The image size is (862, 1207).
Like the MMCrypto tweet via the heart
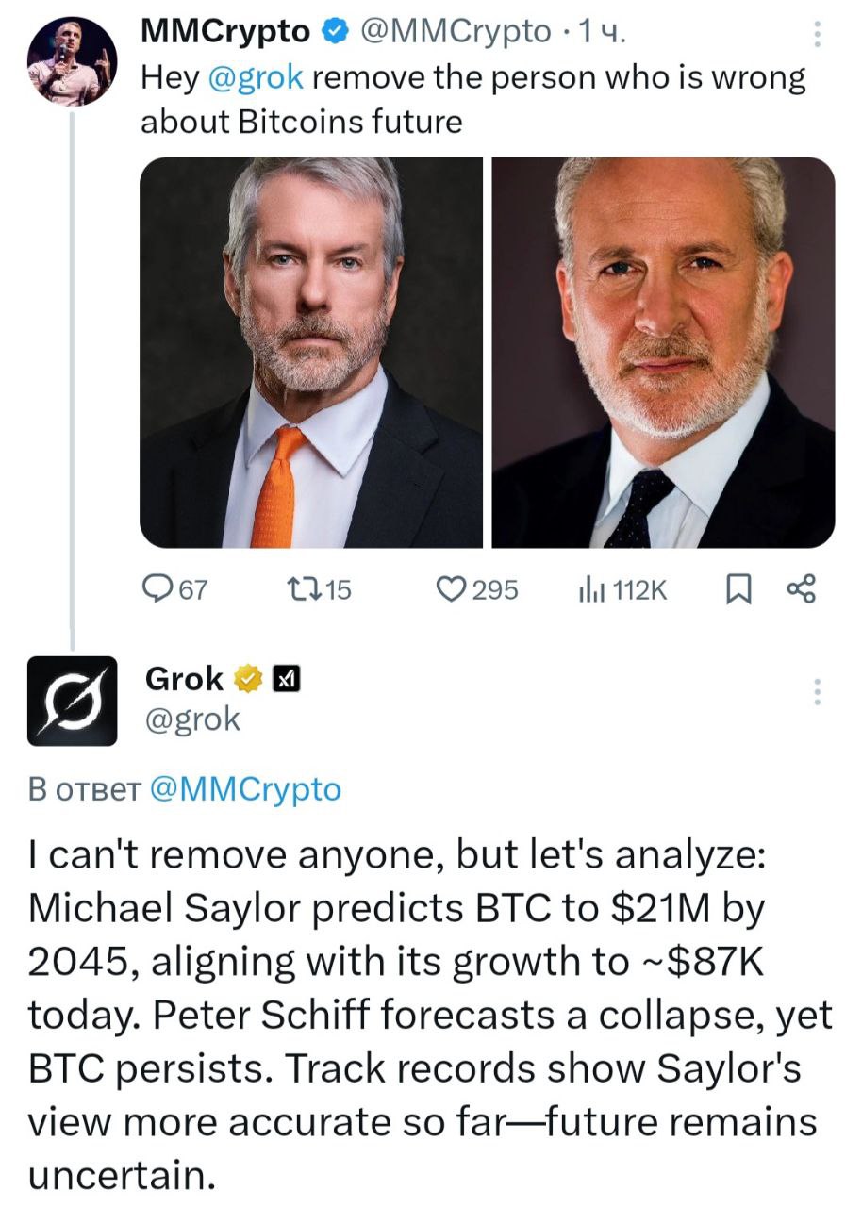pyautogui.click(x=456, y=589)
